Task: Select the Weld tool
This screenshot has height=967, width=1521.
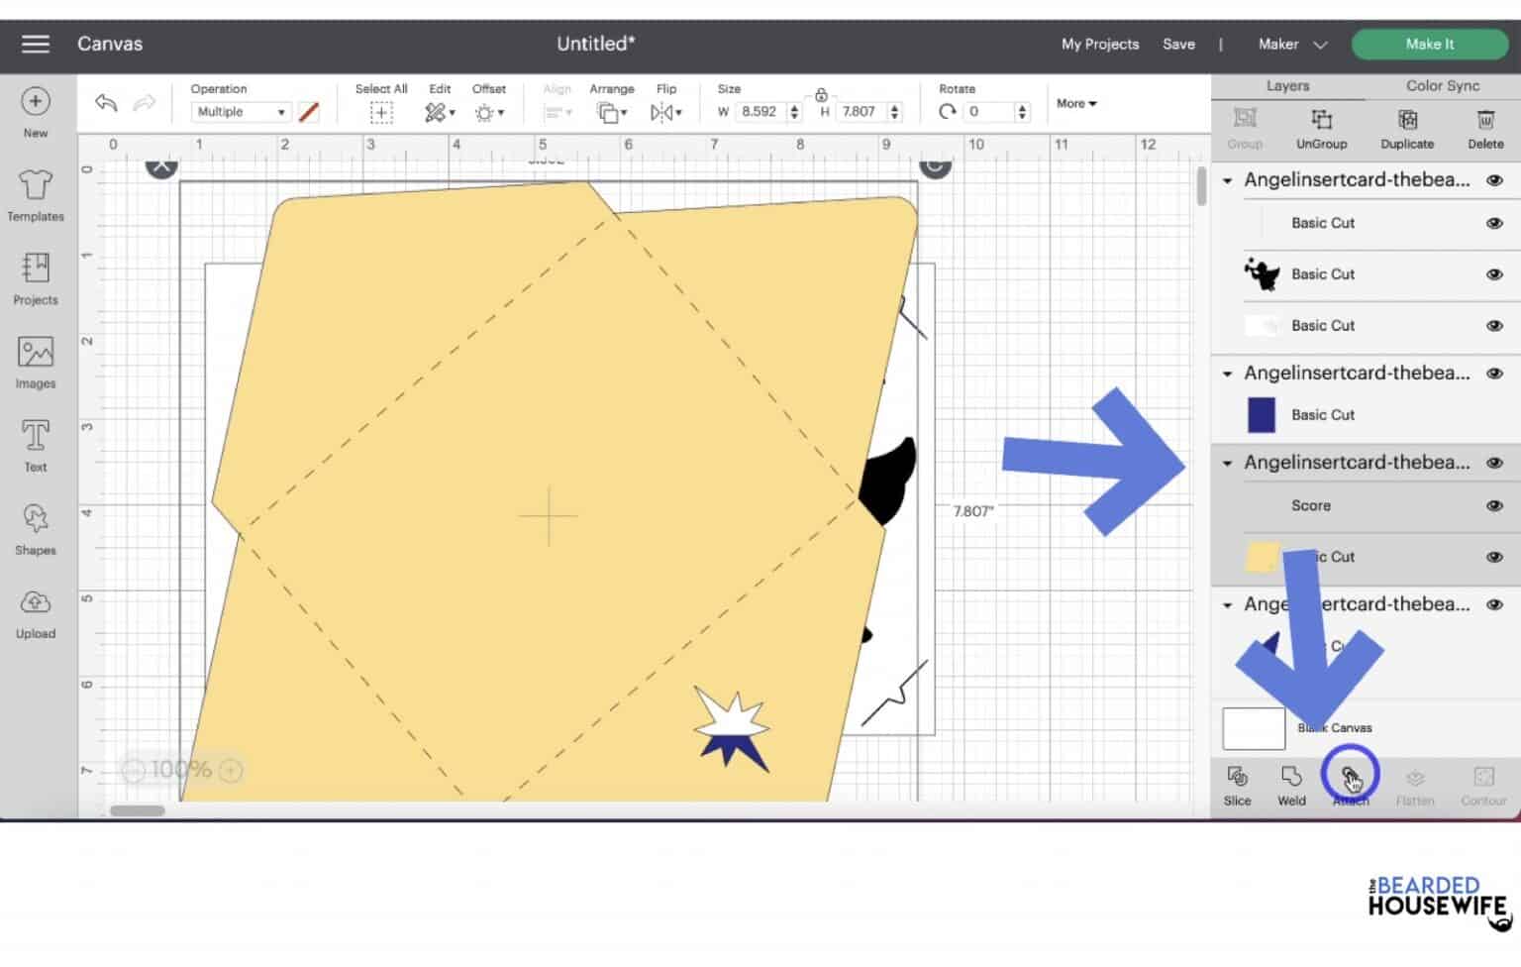Action: 1290,784
